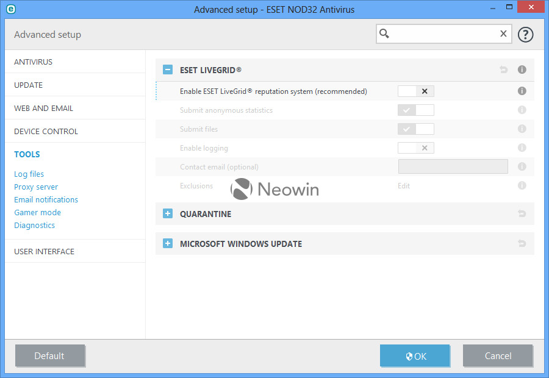Expand the Microsoft Windows Update section
This screenshot has height=378, width=549.
point(168,243)
